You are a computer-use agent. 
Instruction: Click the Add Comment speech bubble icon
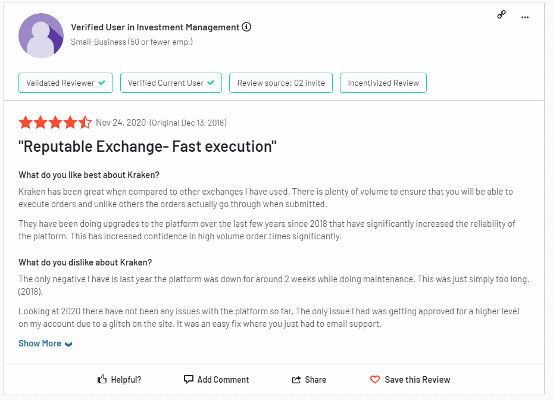(189, 379)
